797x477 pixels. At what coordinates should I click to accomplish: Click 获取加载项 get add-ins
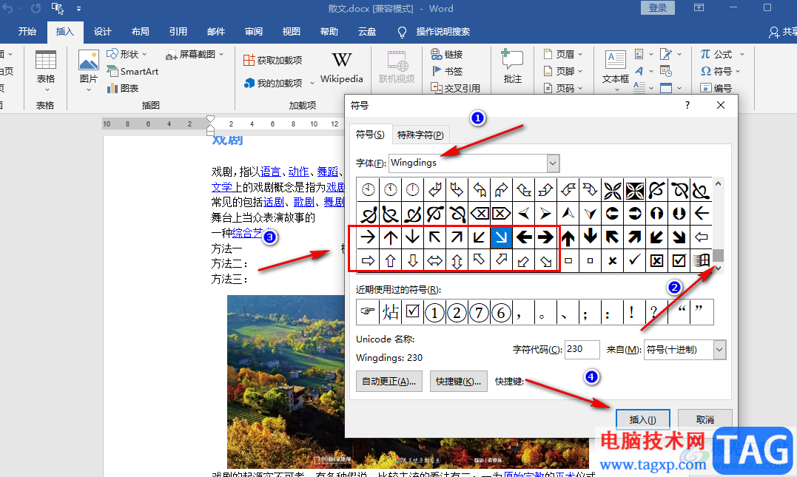(272, 60)
